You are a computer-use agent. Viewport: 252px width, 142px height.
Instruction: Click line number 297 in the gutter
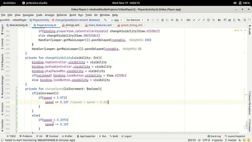[x=7, y=89]
